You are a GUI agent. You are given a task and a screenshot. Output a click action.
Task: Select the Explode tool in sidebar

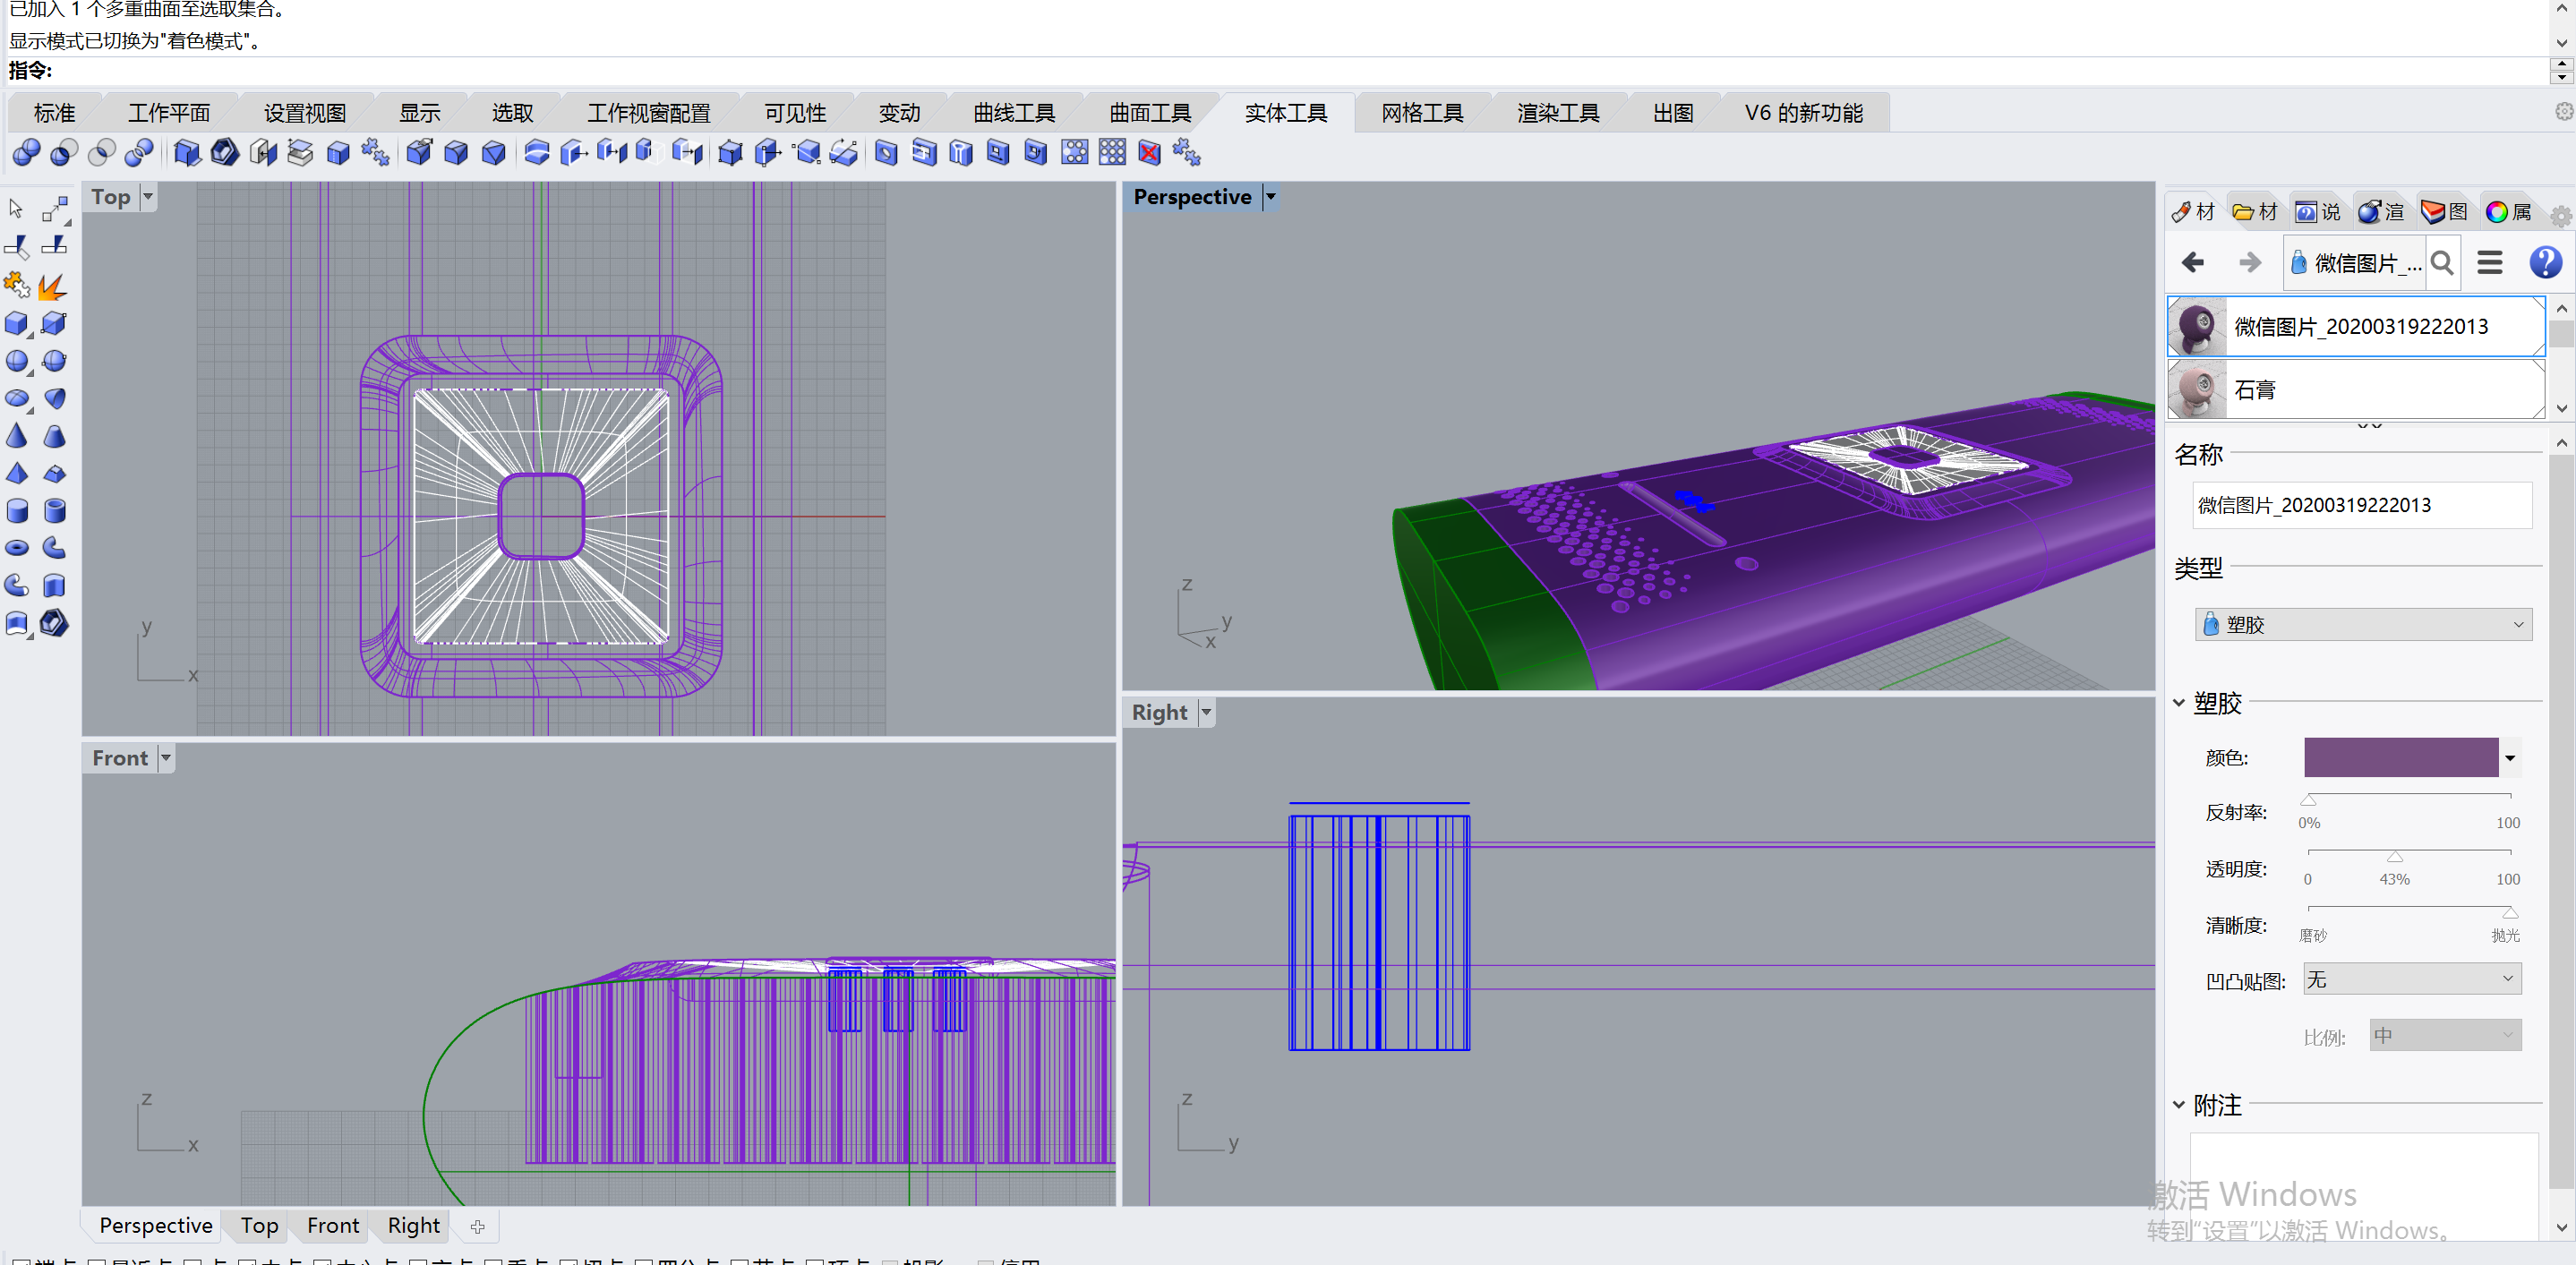tap(52, 287)
